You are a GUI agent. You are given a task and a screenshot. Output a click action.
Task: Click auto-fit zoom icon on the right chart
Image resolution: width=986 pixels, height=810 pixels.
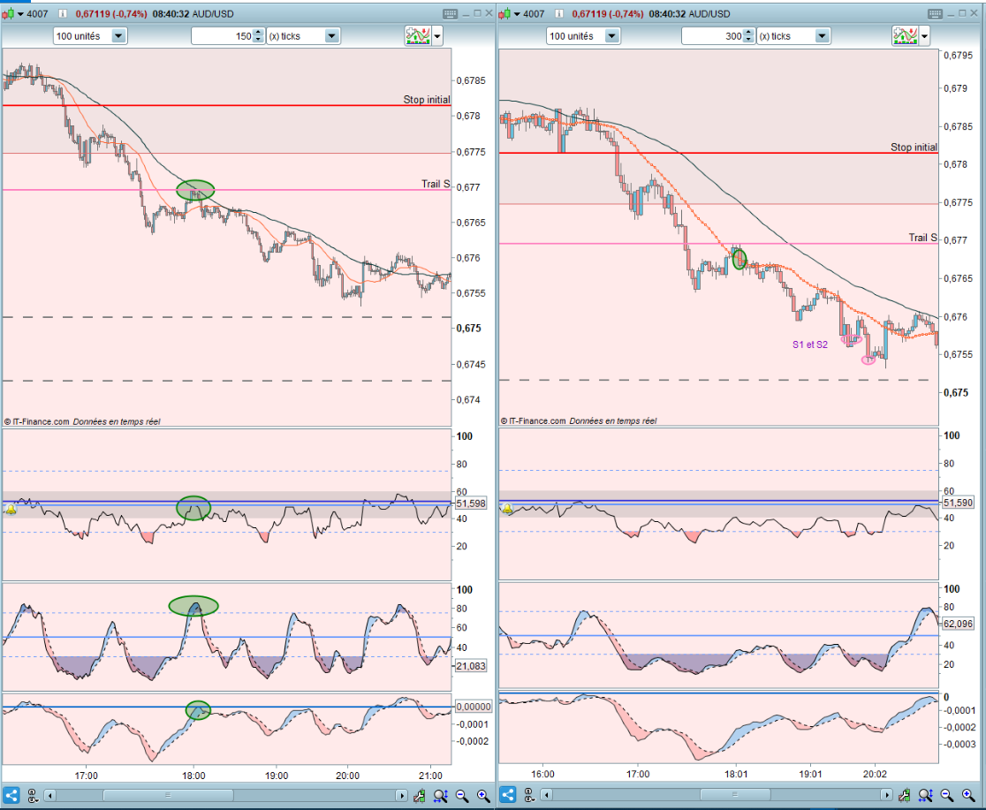926,796
